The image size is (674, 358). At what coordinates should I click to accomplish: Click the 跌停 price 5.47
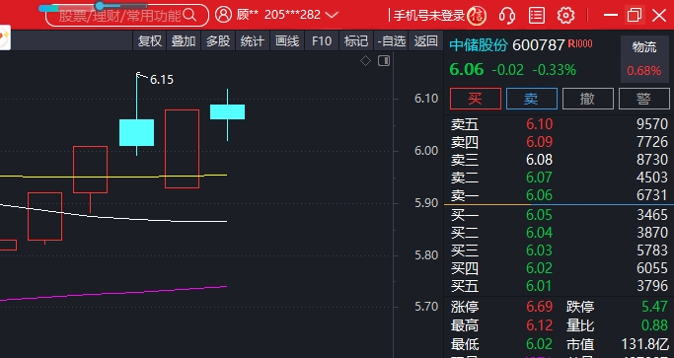654,307
